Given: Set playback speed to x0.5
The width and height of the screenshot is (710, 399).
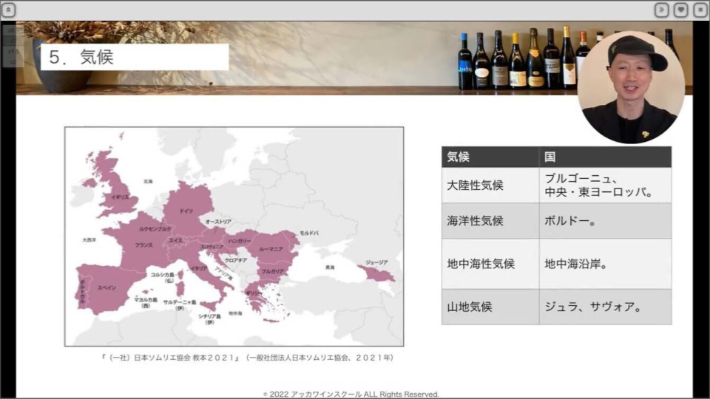Looking at the screenshot, I should click(13, 30).
